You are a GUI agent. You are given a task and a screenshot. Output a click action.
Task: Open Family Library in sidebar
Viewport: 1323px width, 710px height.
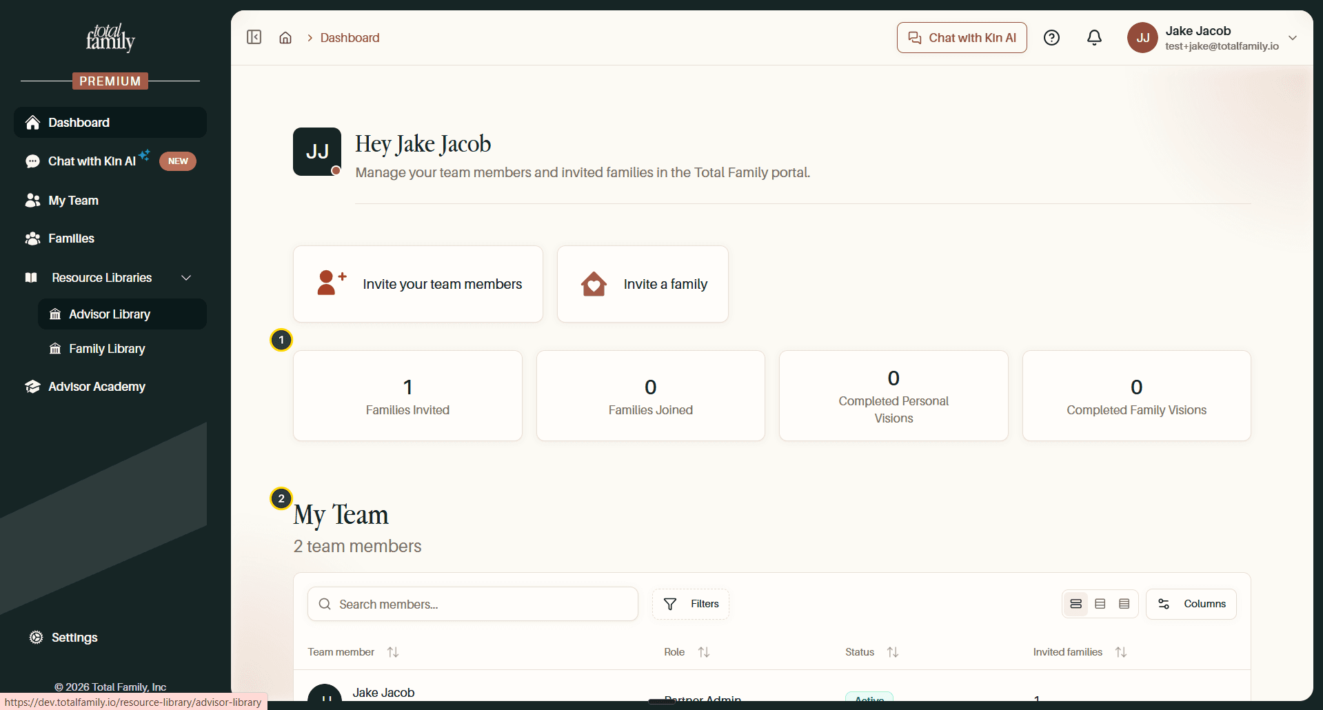coord(123,349)
